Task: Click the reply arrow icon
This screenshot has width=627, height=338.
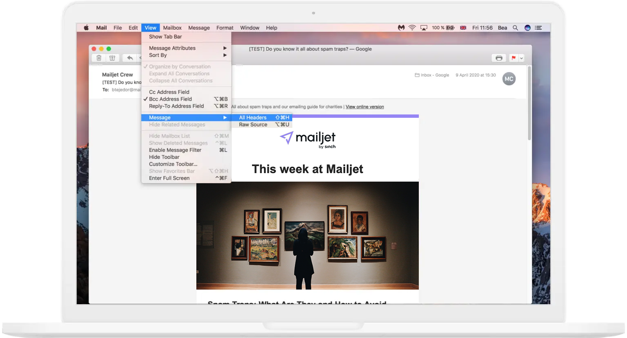Action: click(130, 58)
